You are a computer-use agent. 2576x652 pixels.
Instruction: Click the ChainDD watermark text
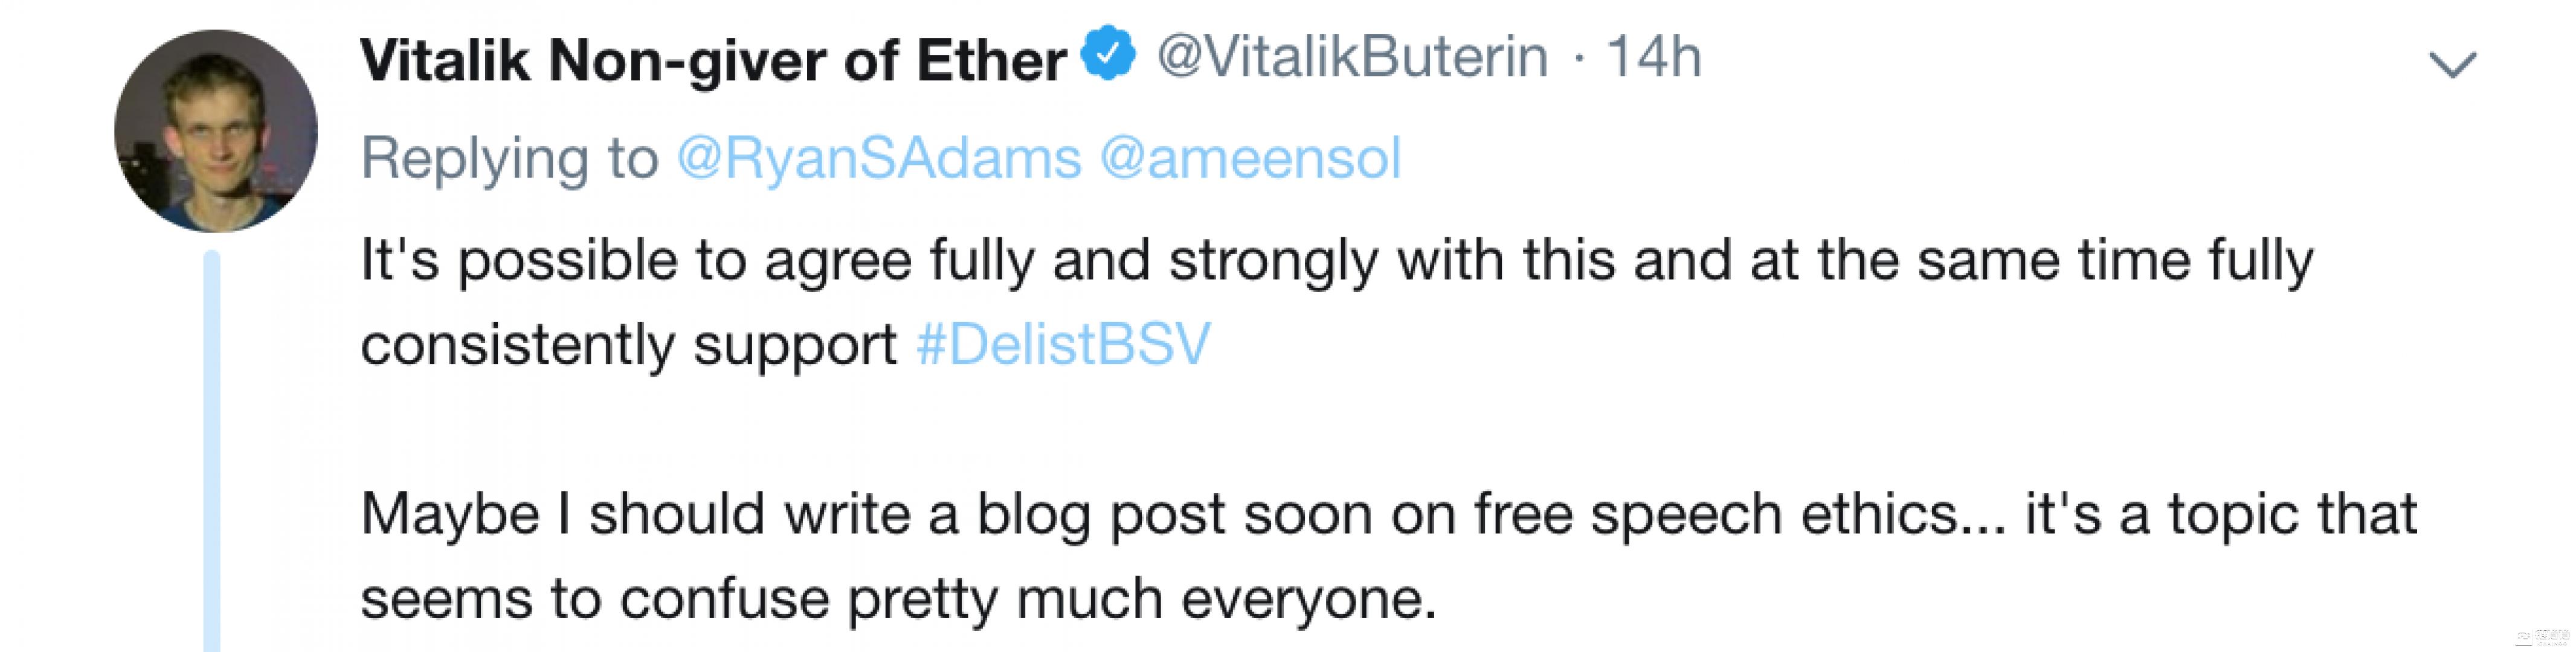coord(2553,636)
